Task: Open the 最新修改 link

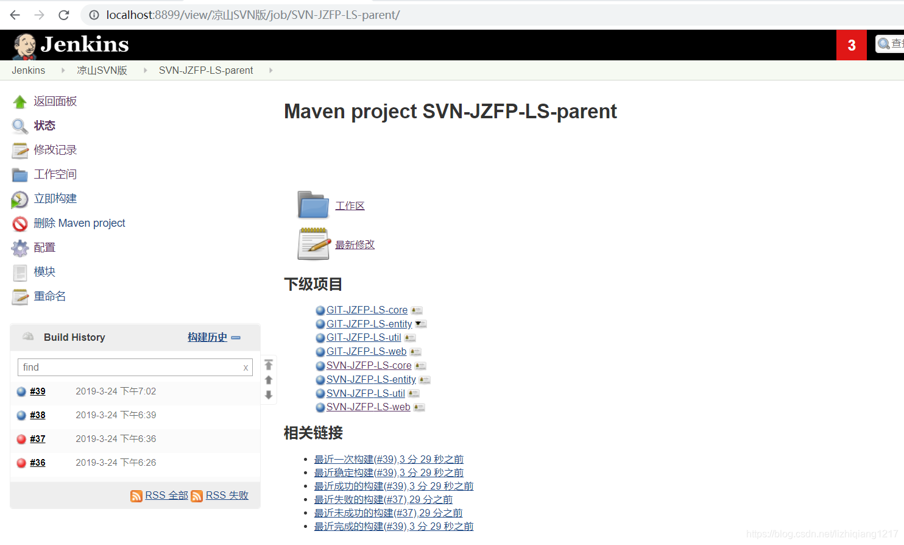Action: click(355, 244)
